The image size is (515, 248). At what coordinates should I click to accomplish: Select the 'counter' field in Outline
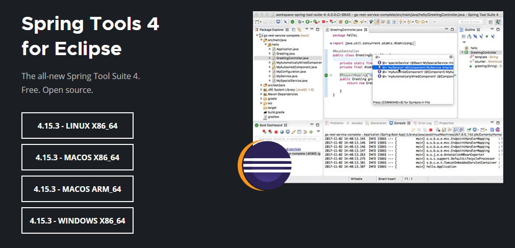(485, 62)
